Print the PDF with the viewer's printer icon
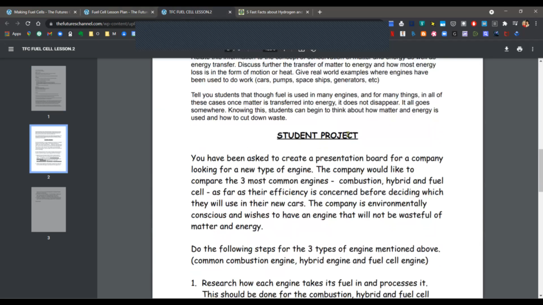543x305 pixels. (x=520, y=49)
